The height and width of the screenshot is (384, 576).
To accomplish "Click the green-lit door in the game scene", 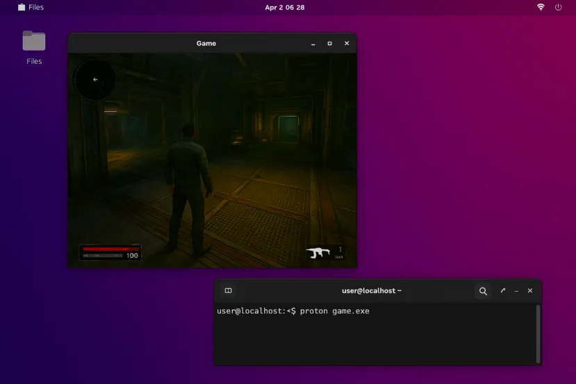I will tap(288, 128).
